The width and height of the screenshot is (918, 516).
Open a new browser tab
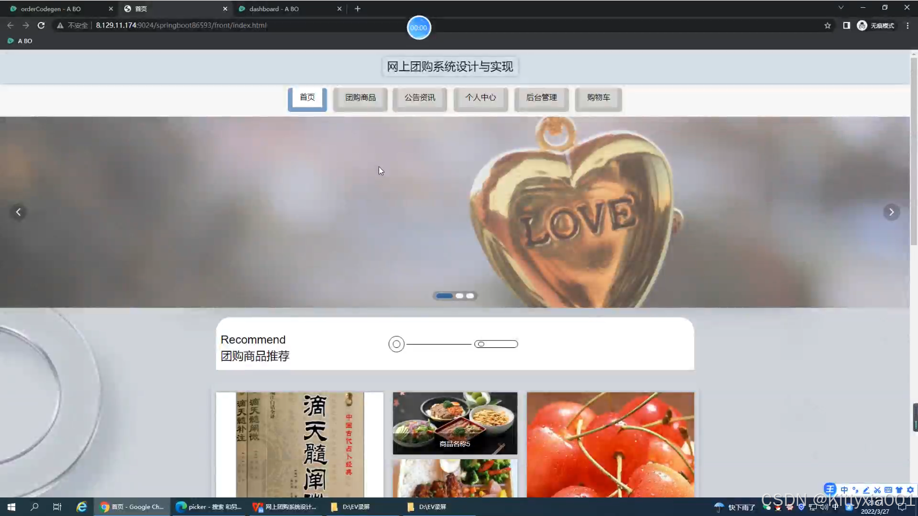click(x=358, y=8)
